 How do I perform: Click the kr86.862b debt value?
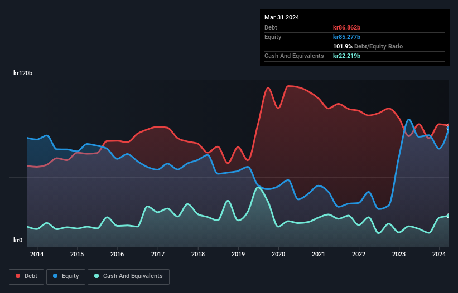[347, 27]
